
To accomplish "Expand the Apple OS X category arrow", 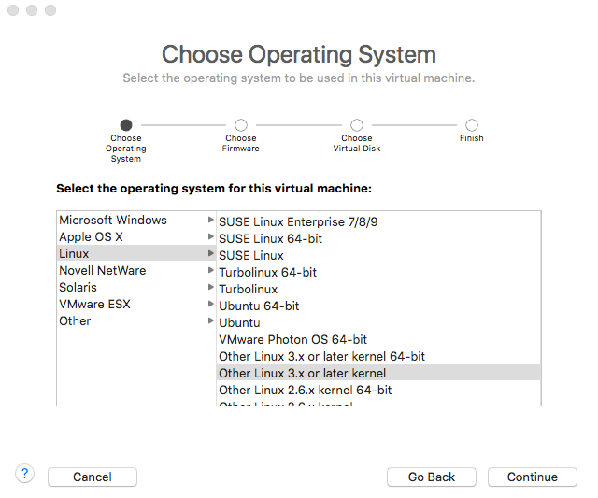I will 210,236.
